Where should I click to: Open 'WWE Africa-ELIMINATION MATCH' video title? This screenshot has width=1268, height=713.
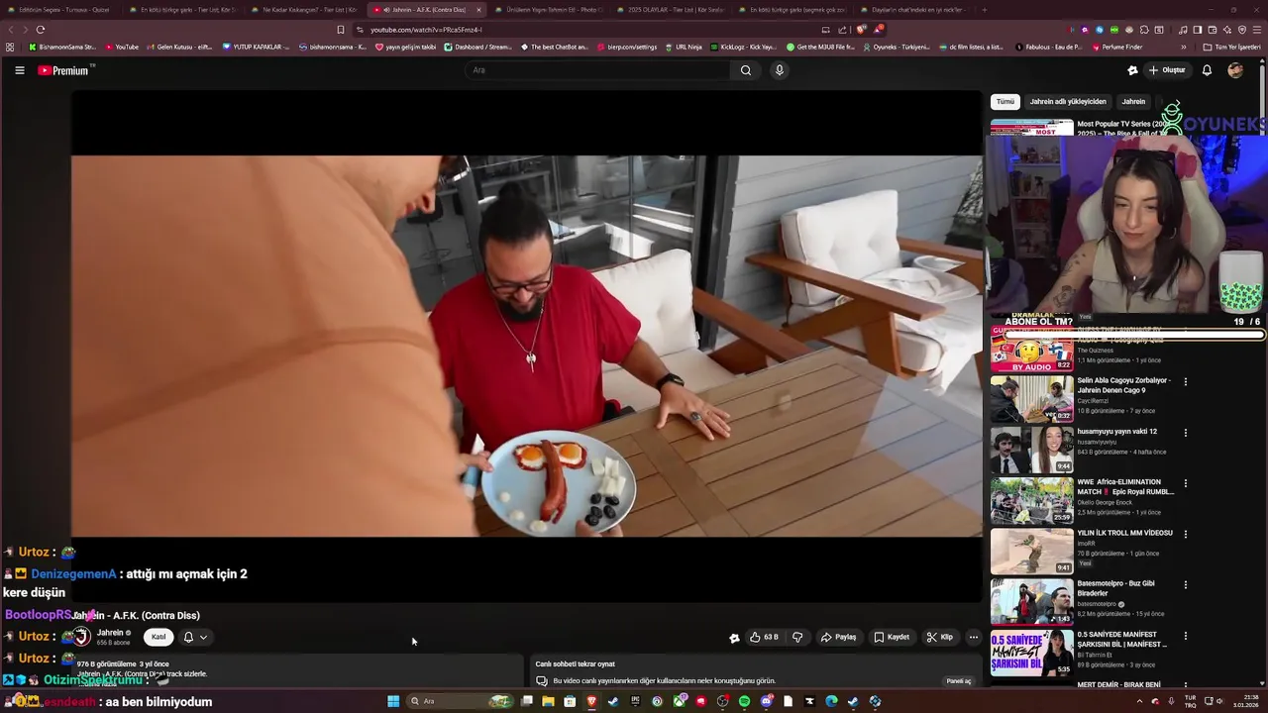pos(1125,486)
